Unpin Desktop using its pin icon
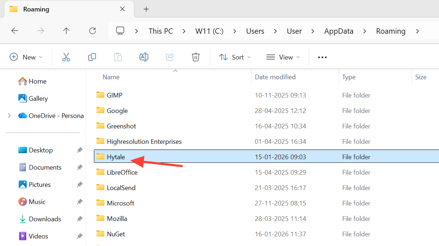This screenshot has height=246, width=439. tap(80, 150)
